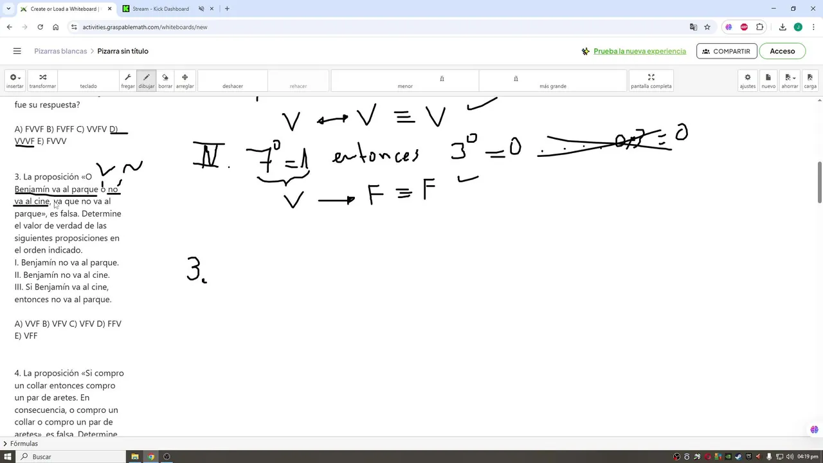Create a nuevo whiteboard
The image size is (823, 463).
[x=768, y=81]
